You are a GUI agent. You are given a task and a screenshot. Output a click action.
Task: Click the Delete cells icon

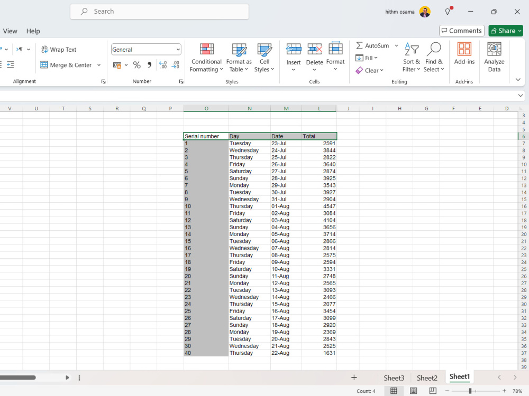point(314,49)
